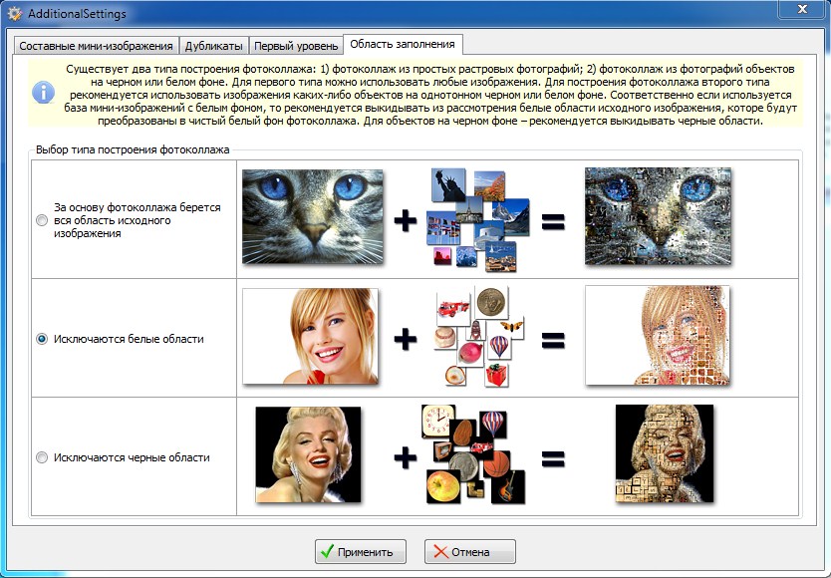Click the cat photo mosaic result
The width and height of the screenshot is (831, 578).
click(658, 216)
